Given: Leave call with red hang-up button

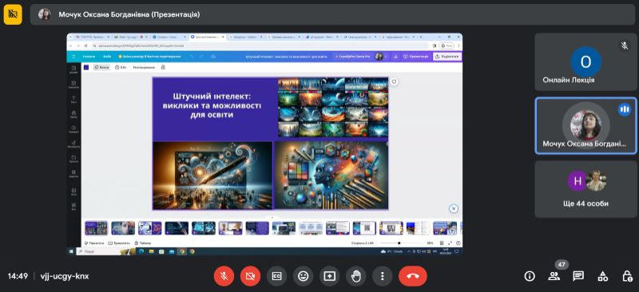Looking at the screenshot, I should (413, 276).
